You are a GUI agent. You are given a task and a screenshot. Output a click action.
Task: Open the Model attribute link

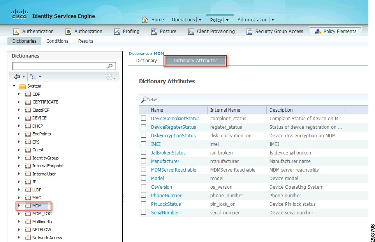click(157, 179)
